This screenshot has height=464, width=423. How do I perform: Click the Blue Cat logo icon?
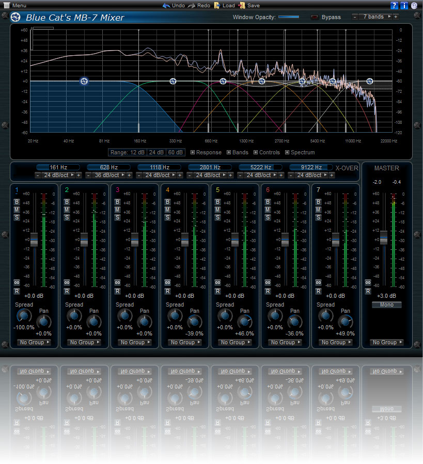pyautogui.click(x=15, y=18)
